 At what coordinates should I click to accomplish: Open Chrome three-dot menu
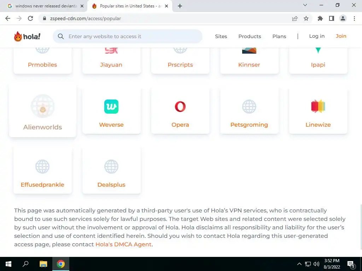tap(354, 18)
